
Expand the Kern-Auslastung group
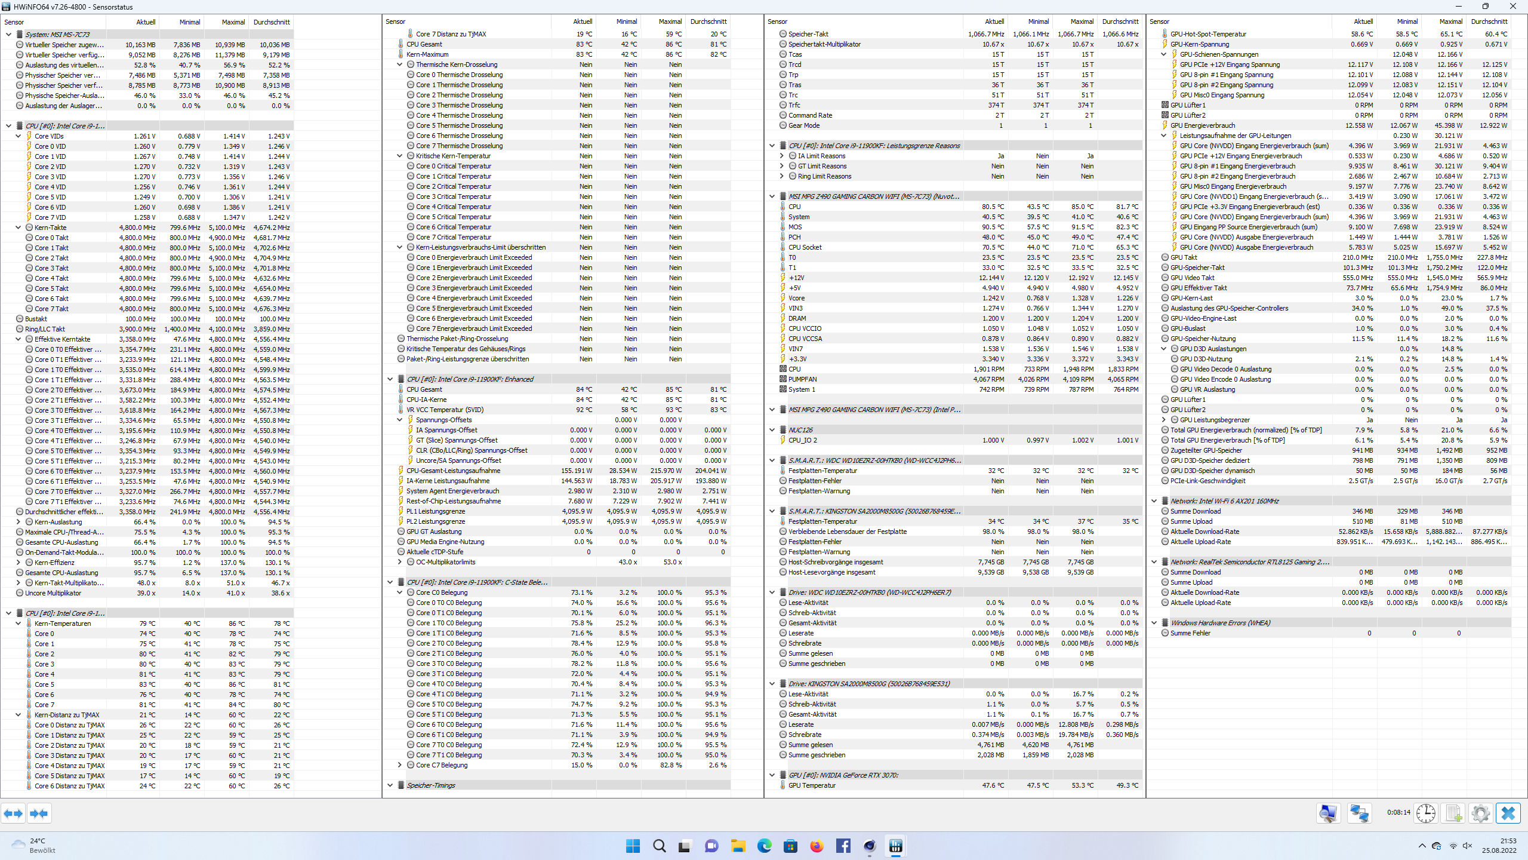[19, 522]
